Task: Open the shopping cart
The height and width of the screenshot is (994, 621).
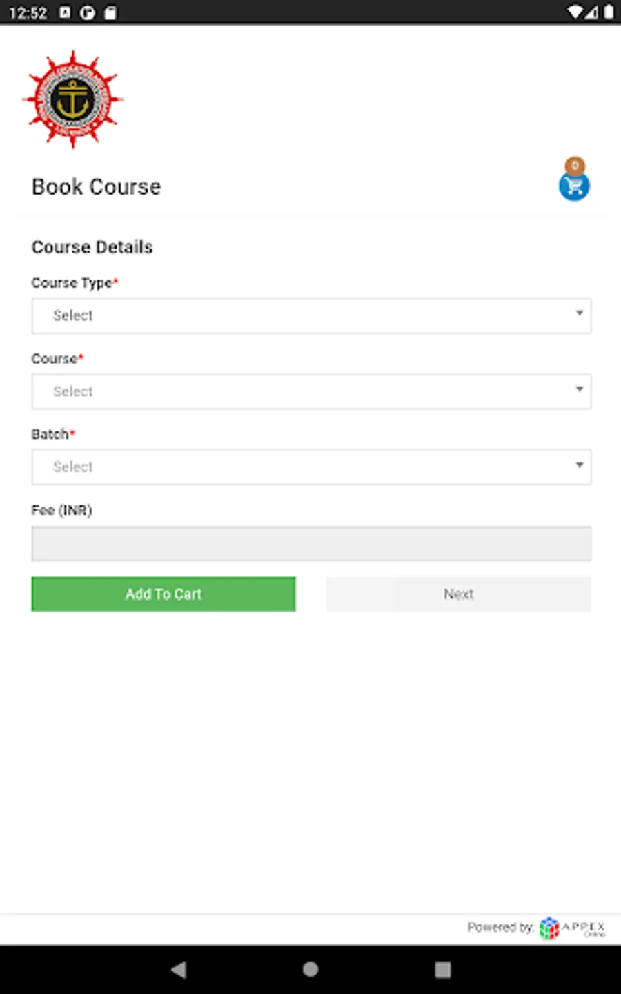Action: pos(573,187)
